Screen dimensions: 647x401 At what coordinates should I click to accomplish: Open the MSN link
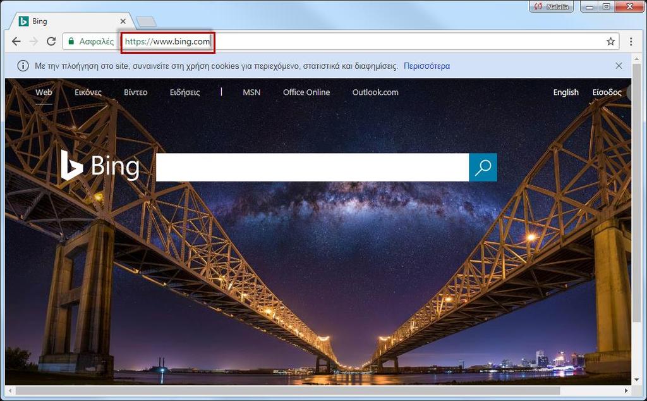pos(251,92)
